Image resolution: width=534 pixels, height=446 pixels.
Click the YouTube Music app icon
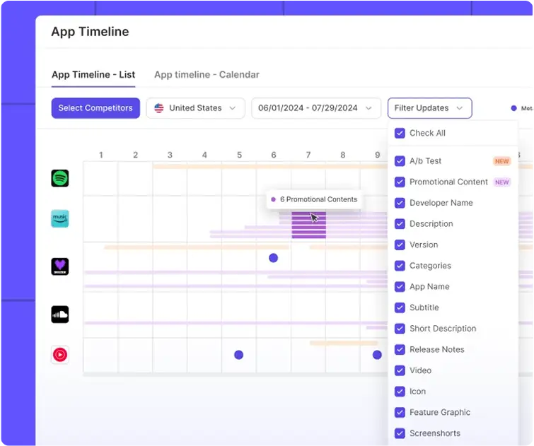(60, 355)
